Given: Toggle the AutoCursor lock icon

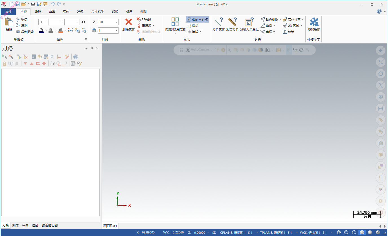Looking at the screenshot, I should click(181, 50).
